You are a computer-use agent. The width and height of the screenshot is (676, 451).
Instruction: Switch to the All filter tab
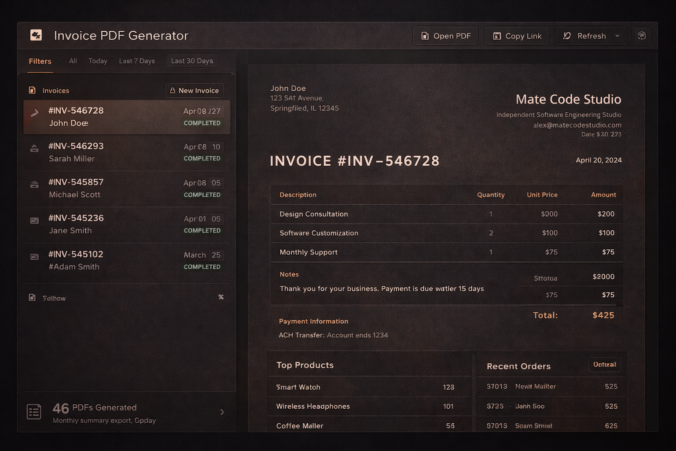click(73, 61)
